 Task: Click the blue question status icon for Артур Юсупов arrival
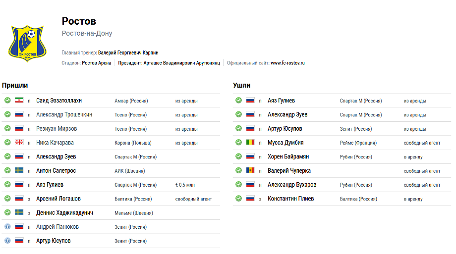coord(7,240)
